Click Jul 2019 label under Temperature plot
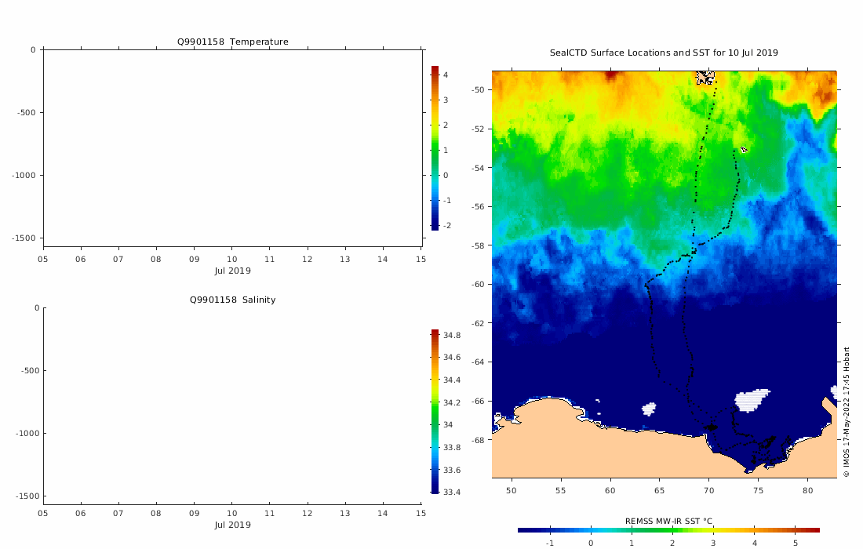This screenshot has width=863, height=549. (232, 271)
